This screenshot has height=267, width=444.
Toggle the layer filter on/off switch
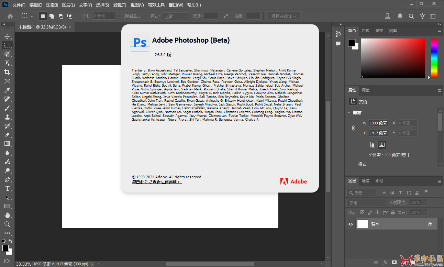coord(426,192)
